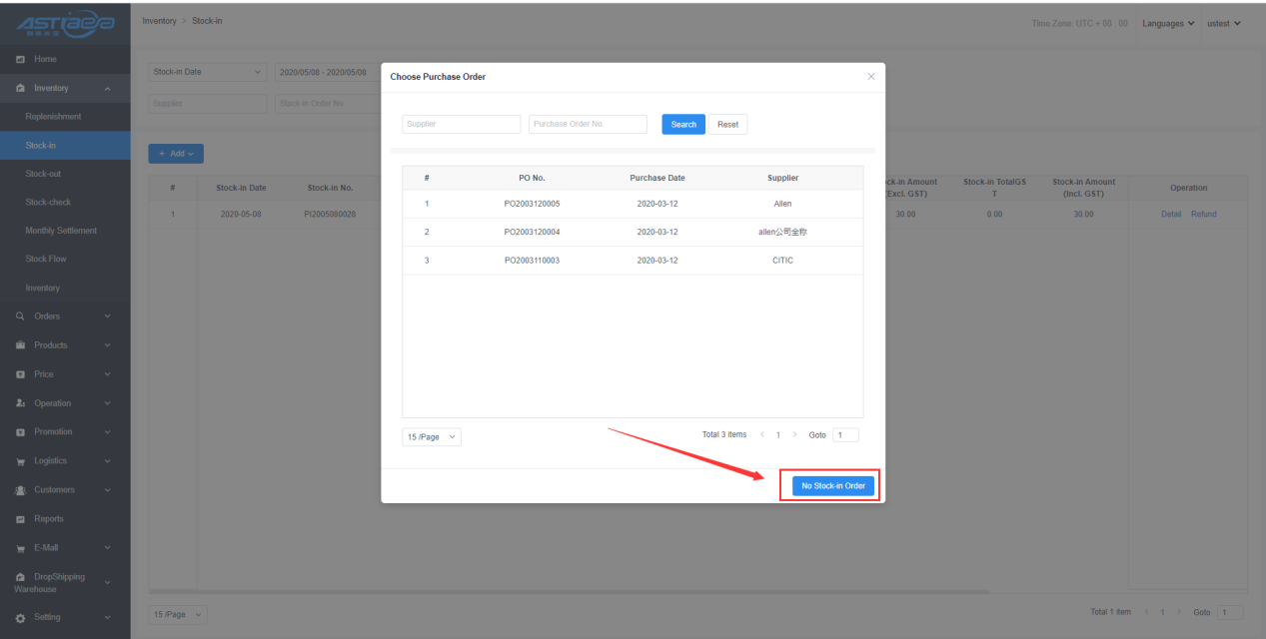Go to Monthly Settlement page
The width and height of the screenshot is (1266, 639).
pyautogui.click(x=61, y=231)
